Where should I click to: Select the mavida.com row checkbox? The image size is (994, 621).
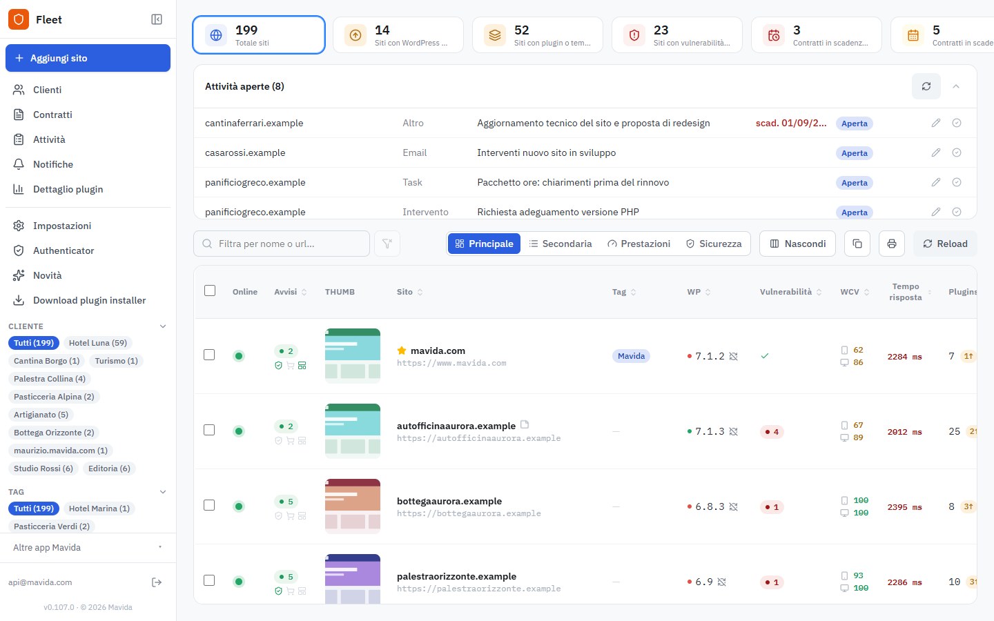tap(209, 355)
